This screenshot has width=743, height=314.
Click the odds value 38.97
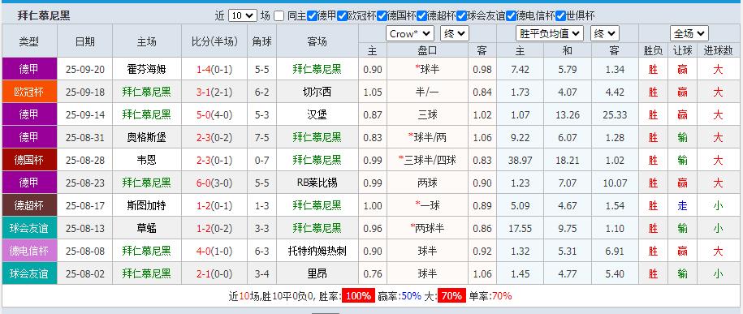[520, 161]
